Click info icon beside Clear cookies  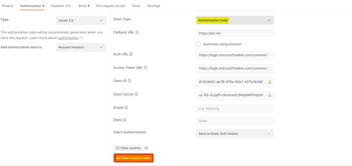click(146, 148)
